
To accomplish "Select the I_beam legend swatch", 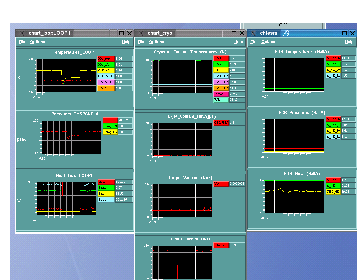I will point(221,245).
